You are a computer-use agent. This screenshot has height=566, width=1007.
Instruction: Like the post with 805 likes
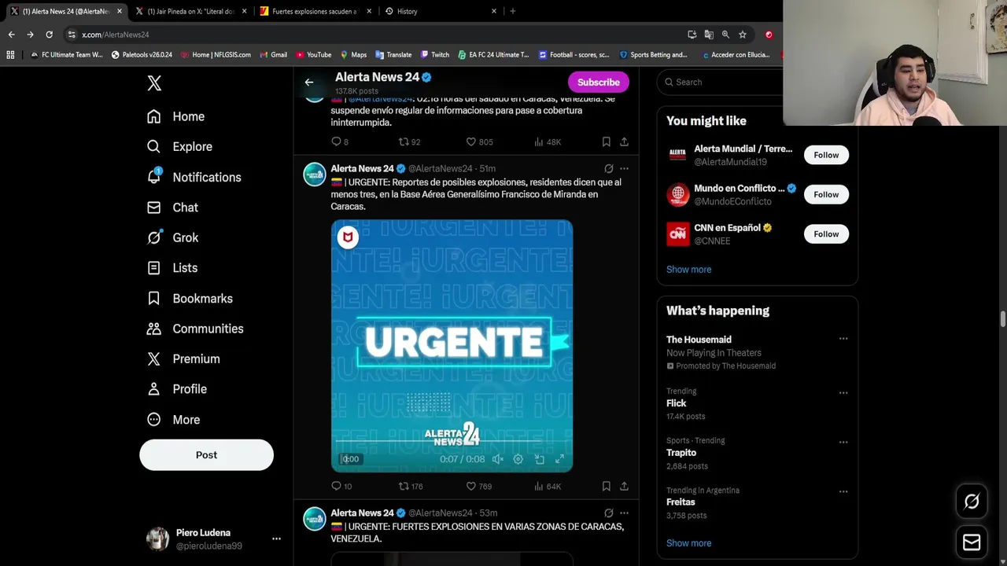click(478, 142)
